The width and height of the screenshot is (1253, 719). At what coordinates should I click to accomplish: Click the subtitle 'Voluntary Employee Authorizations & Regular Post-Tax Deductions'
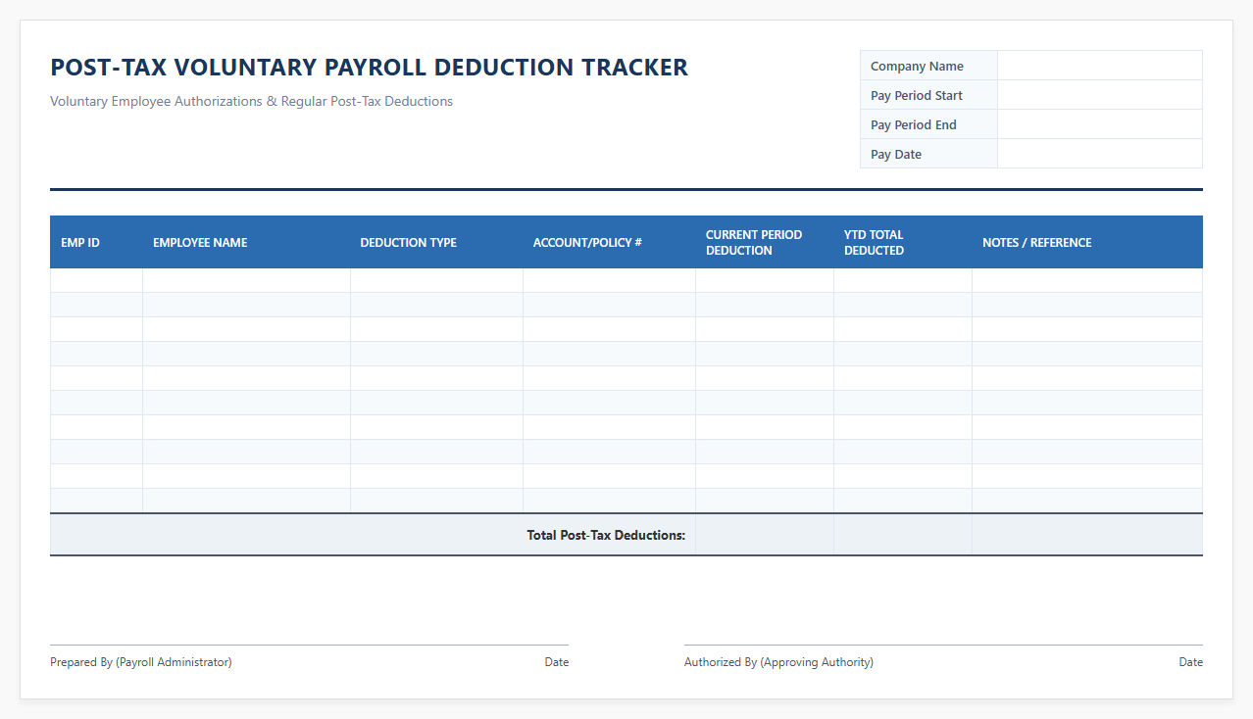coord(251,101)
